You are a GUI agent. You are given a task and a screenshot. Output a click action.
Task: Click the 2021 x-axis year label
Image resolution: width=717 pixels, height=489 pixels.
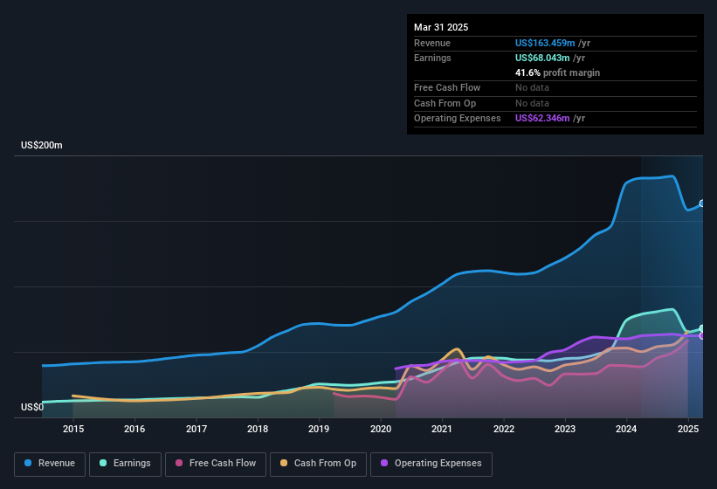click(442, 429)
